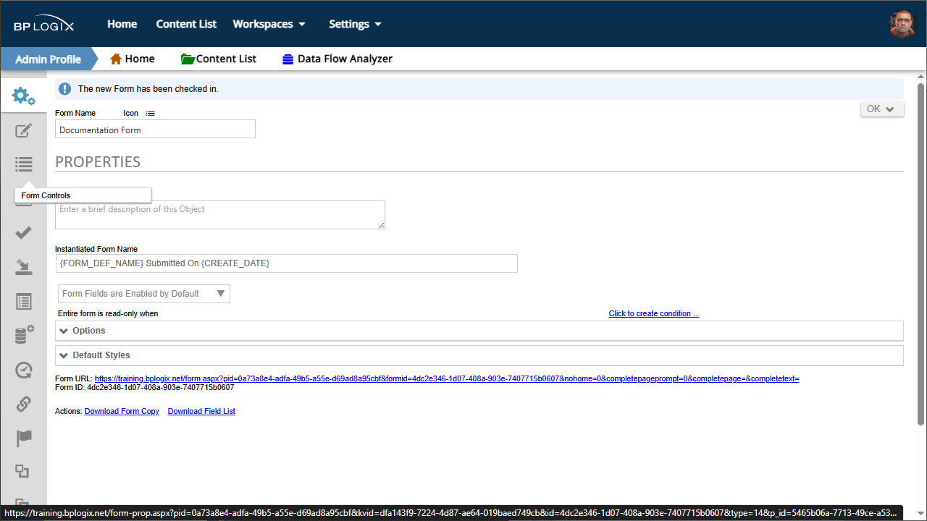Click the overlapping squares sidebar icon
Viewport: 927px width, 521px height.
[22, 471]
